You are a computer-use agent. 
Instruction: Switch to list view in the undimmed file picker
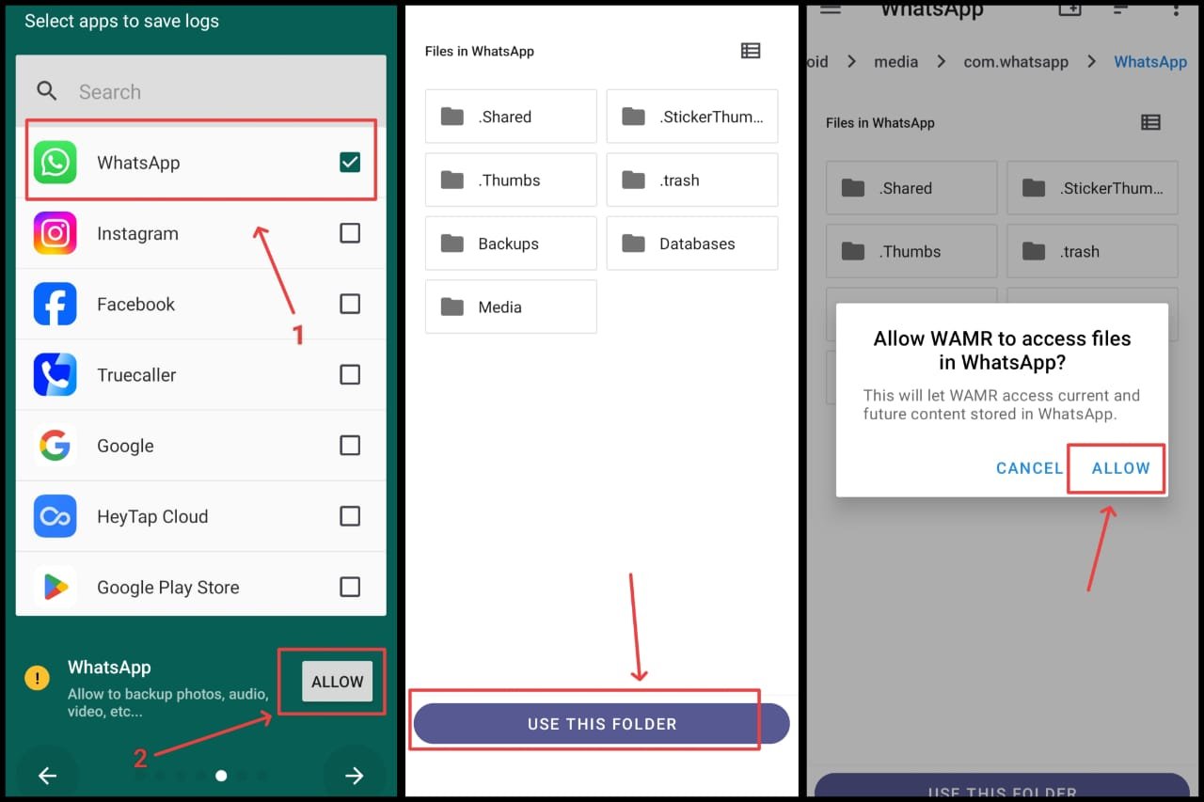click(x=751, y=51)
